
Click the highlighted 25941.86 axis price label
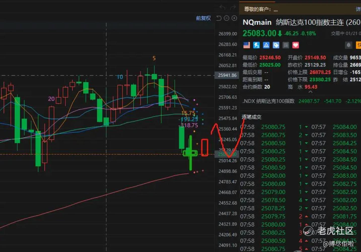click(227, 75)
